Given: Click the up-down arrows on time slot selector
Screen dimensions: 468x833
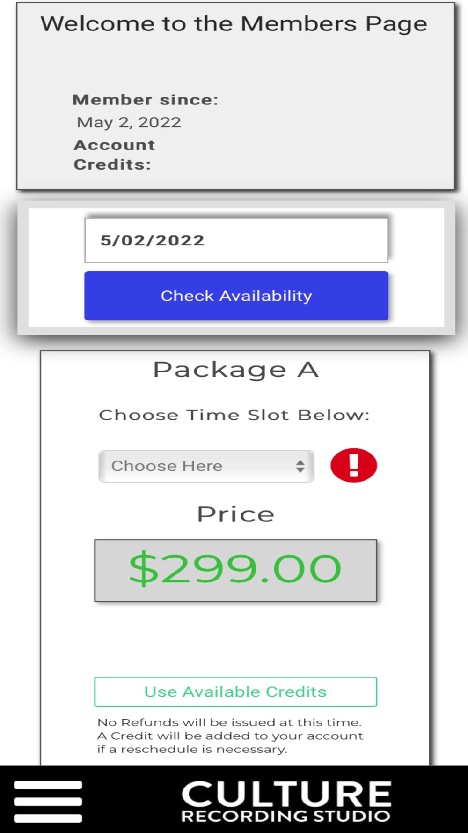Looking at the screenshot, I should click(300, 466).
